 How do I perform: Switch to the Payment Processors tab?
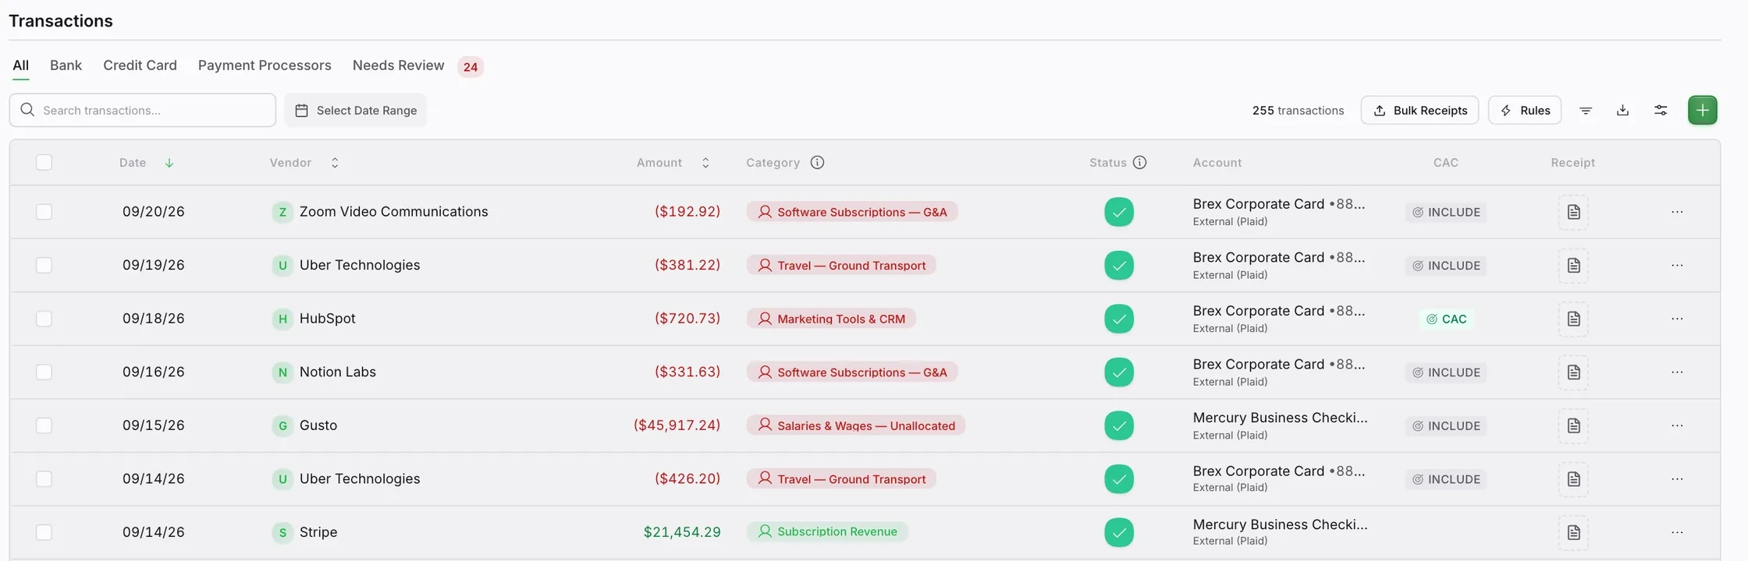[x=265, y=65]
